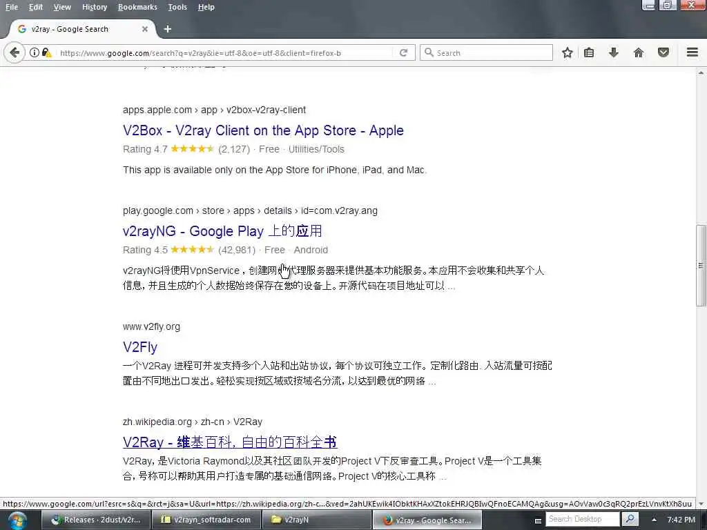The image size is (707, 530).
Task: Switch to Releases 2dust/v2r... taskbar window
Action: (95, 520)
